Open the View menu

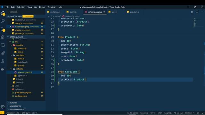click(x=30, y=7)
